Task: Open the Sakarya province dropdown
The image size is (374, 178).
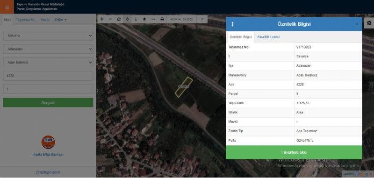Action: [48, 36]
